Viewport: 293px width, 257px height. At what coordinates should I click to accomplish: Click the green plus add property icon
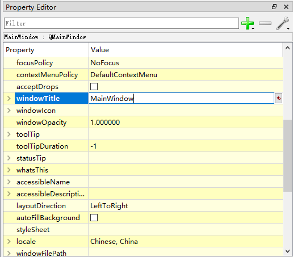coord(248,23)
